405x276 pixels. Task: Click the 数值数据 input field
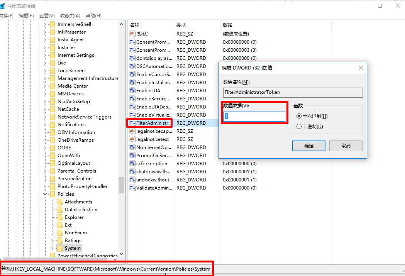(x=254, y=116)
